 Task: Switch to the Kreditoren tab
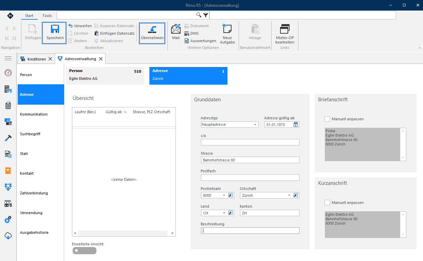tap(37, 59)
